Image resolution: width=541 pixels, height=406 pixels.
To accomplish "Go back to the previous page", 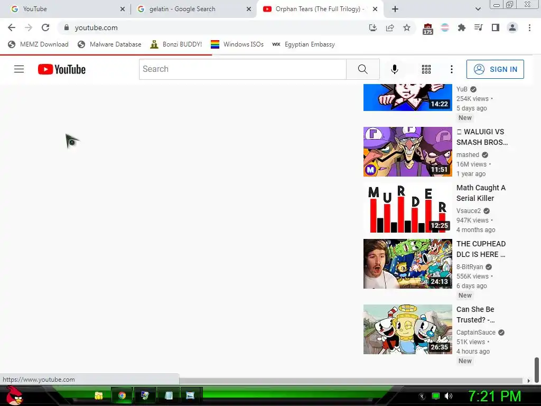I will coord(12,27).
